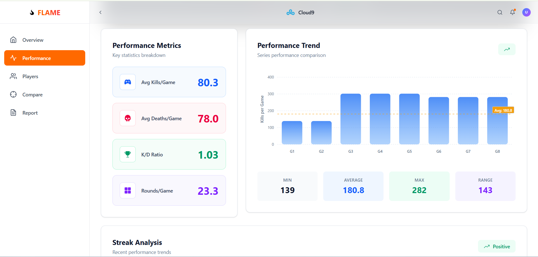The width and height of the screenshot is (538, 257).
Task: Click the Players people icon
Action: tap(13, 76)
